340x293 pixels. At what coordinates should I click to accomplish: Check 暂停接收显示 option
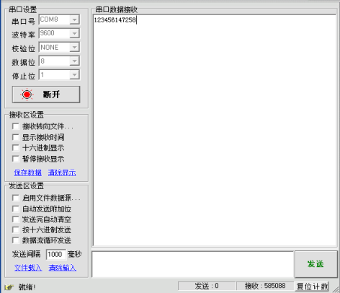pyautogui.click(x=16, y=159)
